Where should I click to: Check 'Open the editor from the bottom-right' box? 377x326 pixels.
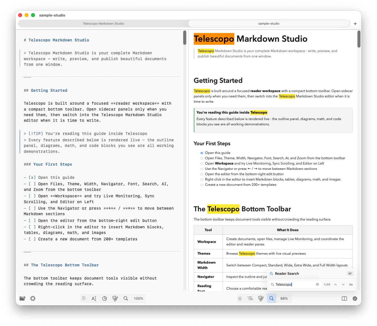pos(202,174)
